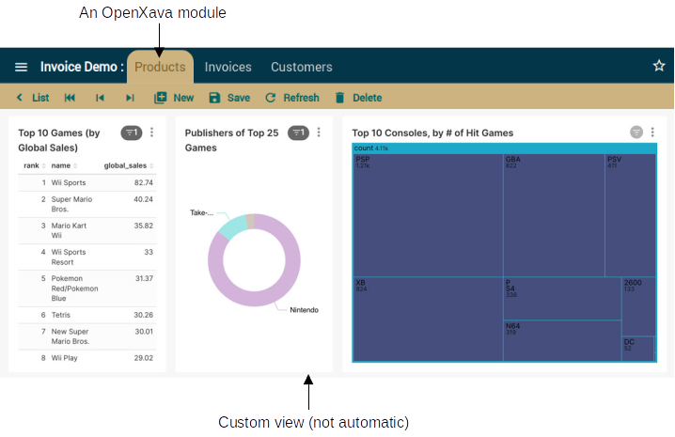Screen dimensions: 675x437
Task: Click the Wii Sports 82.74 row
Action: point(86,182)
